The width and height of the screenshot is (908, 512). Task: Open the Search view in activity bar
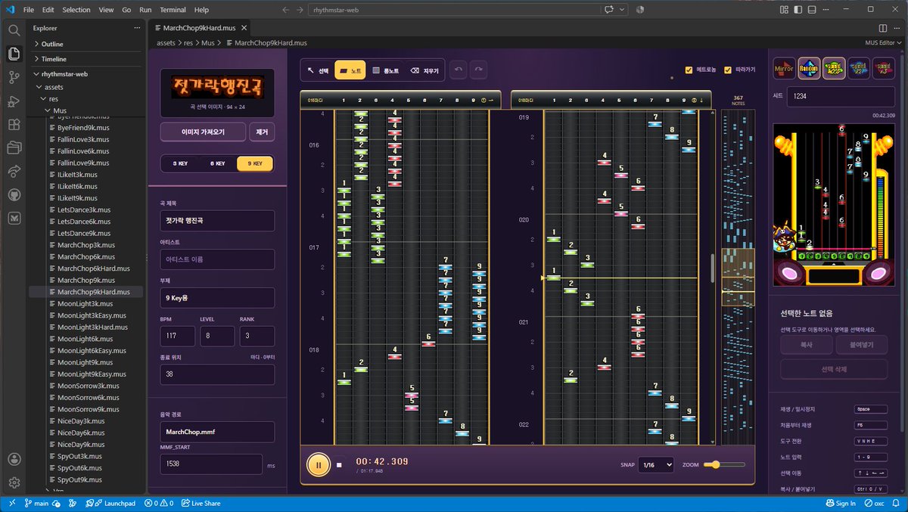point(14,30)
